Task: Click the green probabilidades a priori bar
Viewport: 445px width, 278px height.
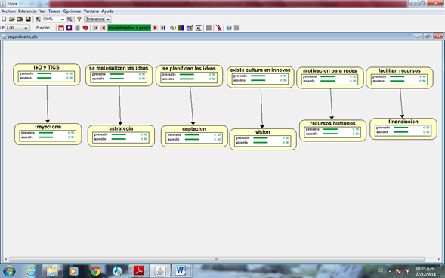Action: click(129, 28)
